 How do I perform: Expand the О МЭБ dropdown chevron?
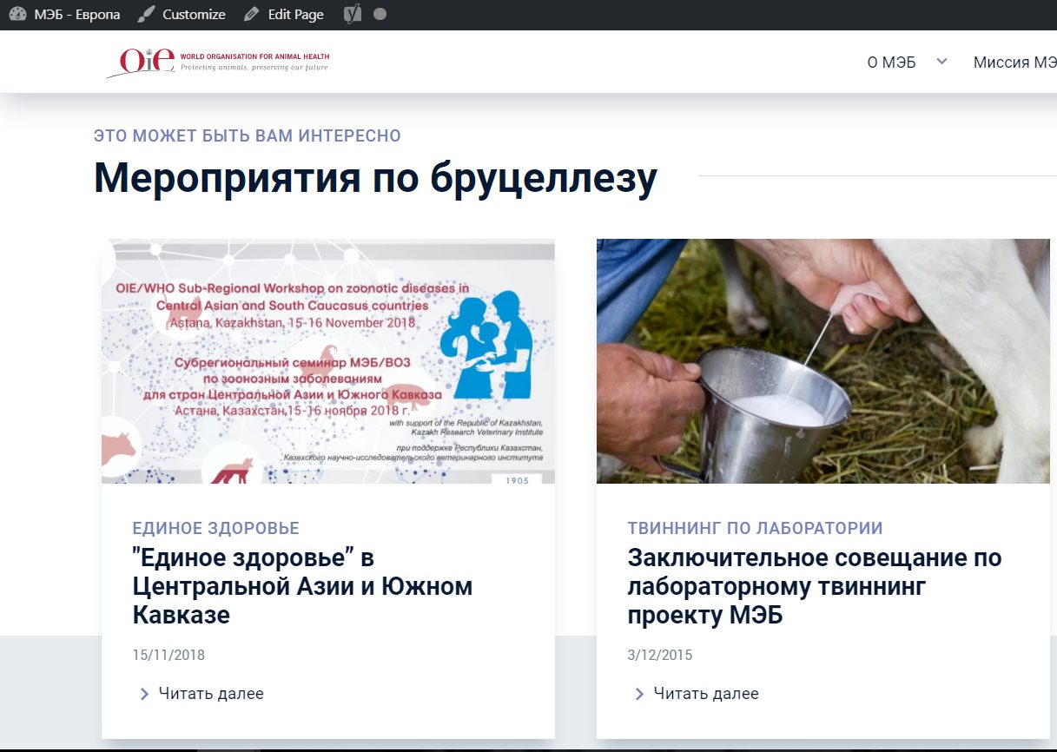tap(941, 62)
